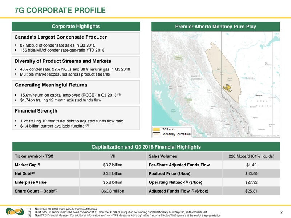Click the '$2.1 billion' net debt value
Viewport: 291px width, 218px height.
[113, 174]
